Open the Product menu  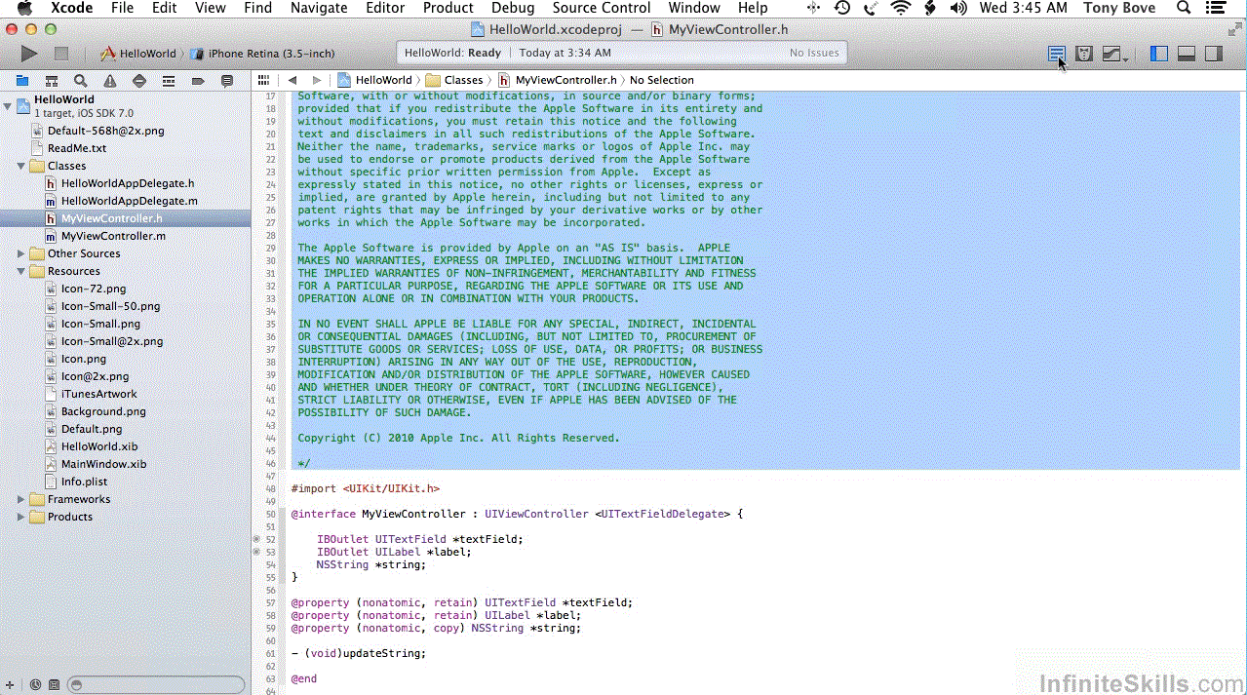[x=448, y=8]
